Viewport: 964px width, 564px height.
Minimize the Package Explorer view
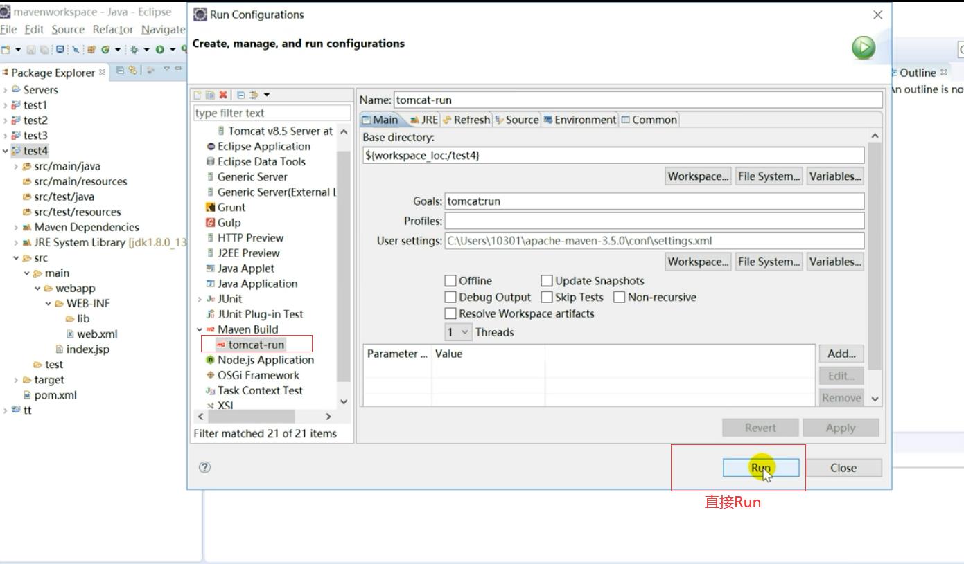pos(178,68)
